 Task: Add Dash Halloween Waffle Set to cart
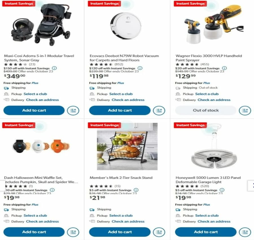point(34,232)
